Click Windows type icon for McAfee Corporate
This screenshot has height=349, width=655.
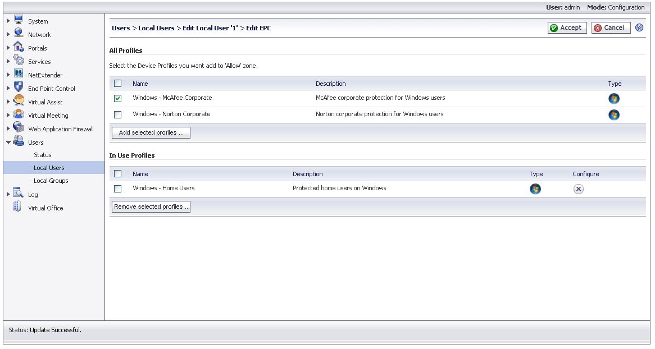pos(613,99)
